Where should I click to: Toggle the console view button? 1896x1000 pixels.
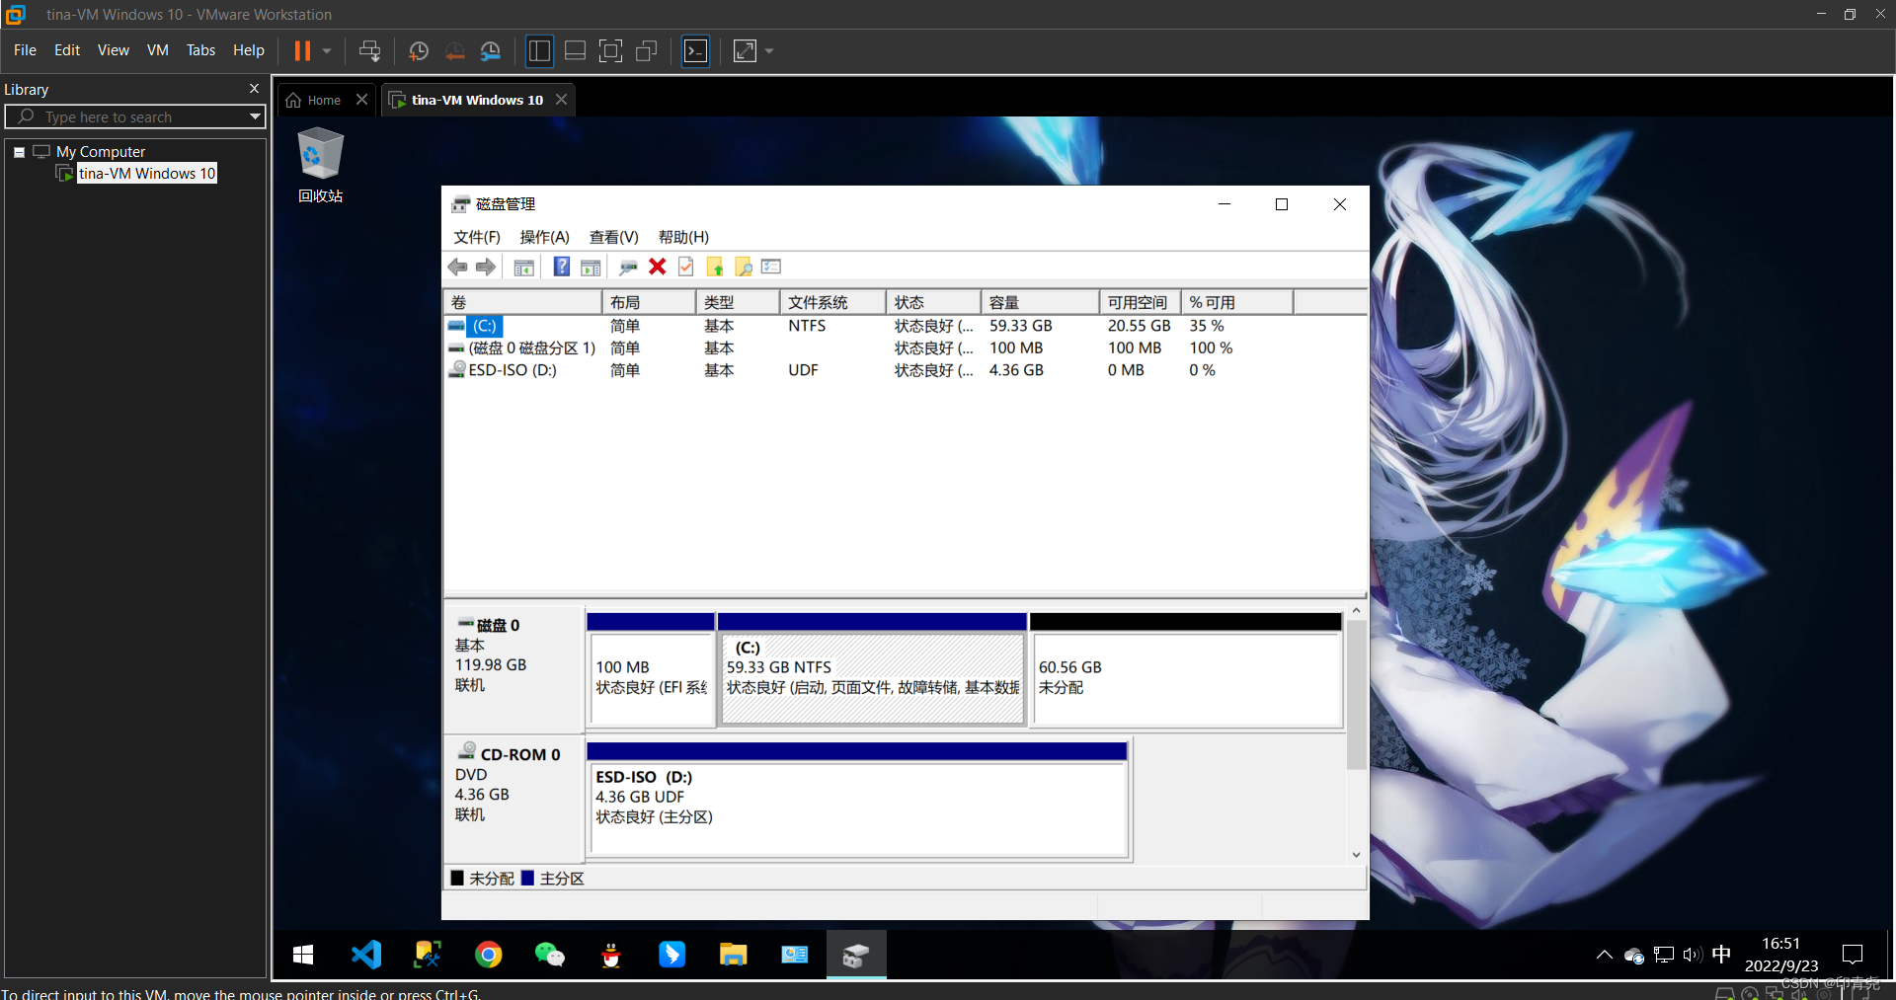click(696, 50)
